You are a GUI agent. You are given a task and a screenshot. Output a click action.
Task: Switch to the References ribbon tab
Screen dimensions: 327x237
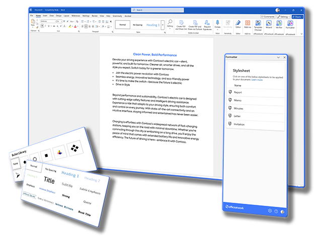pos(75,16)
